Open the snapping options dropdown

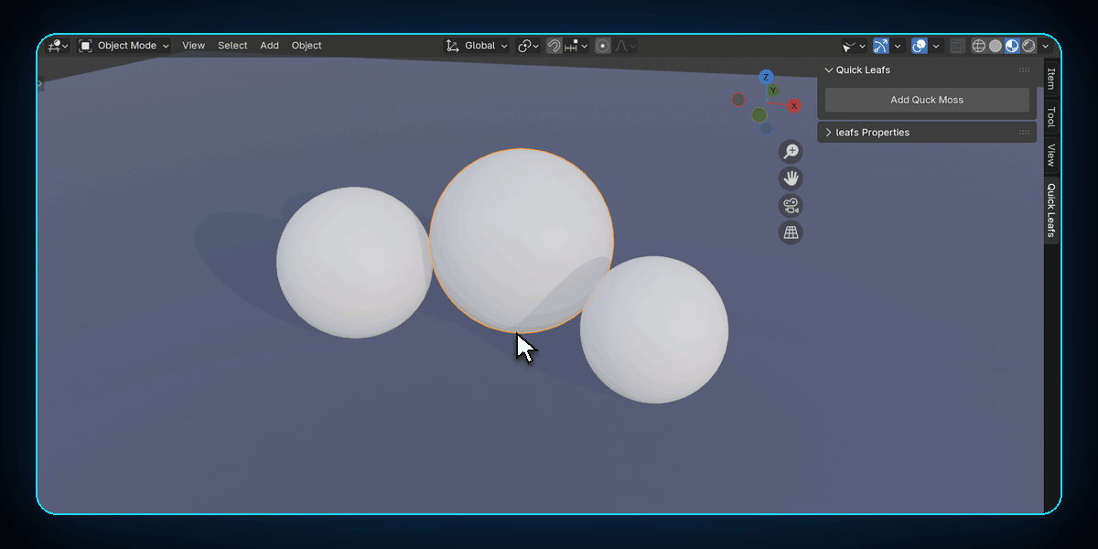coord(577,46)
